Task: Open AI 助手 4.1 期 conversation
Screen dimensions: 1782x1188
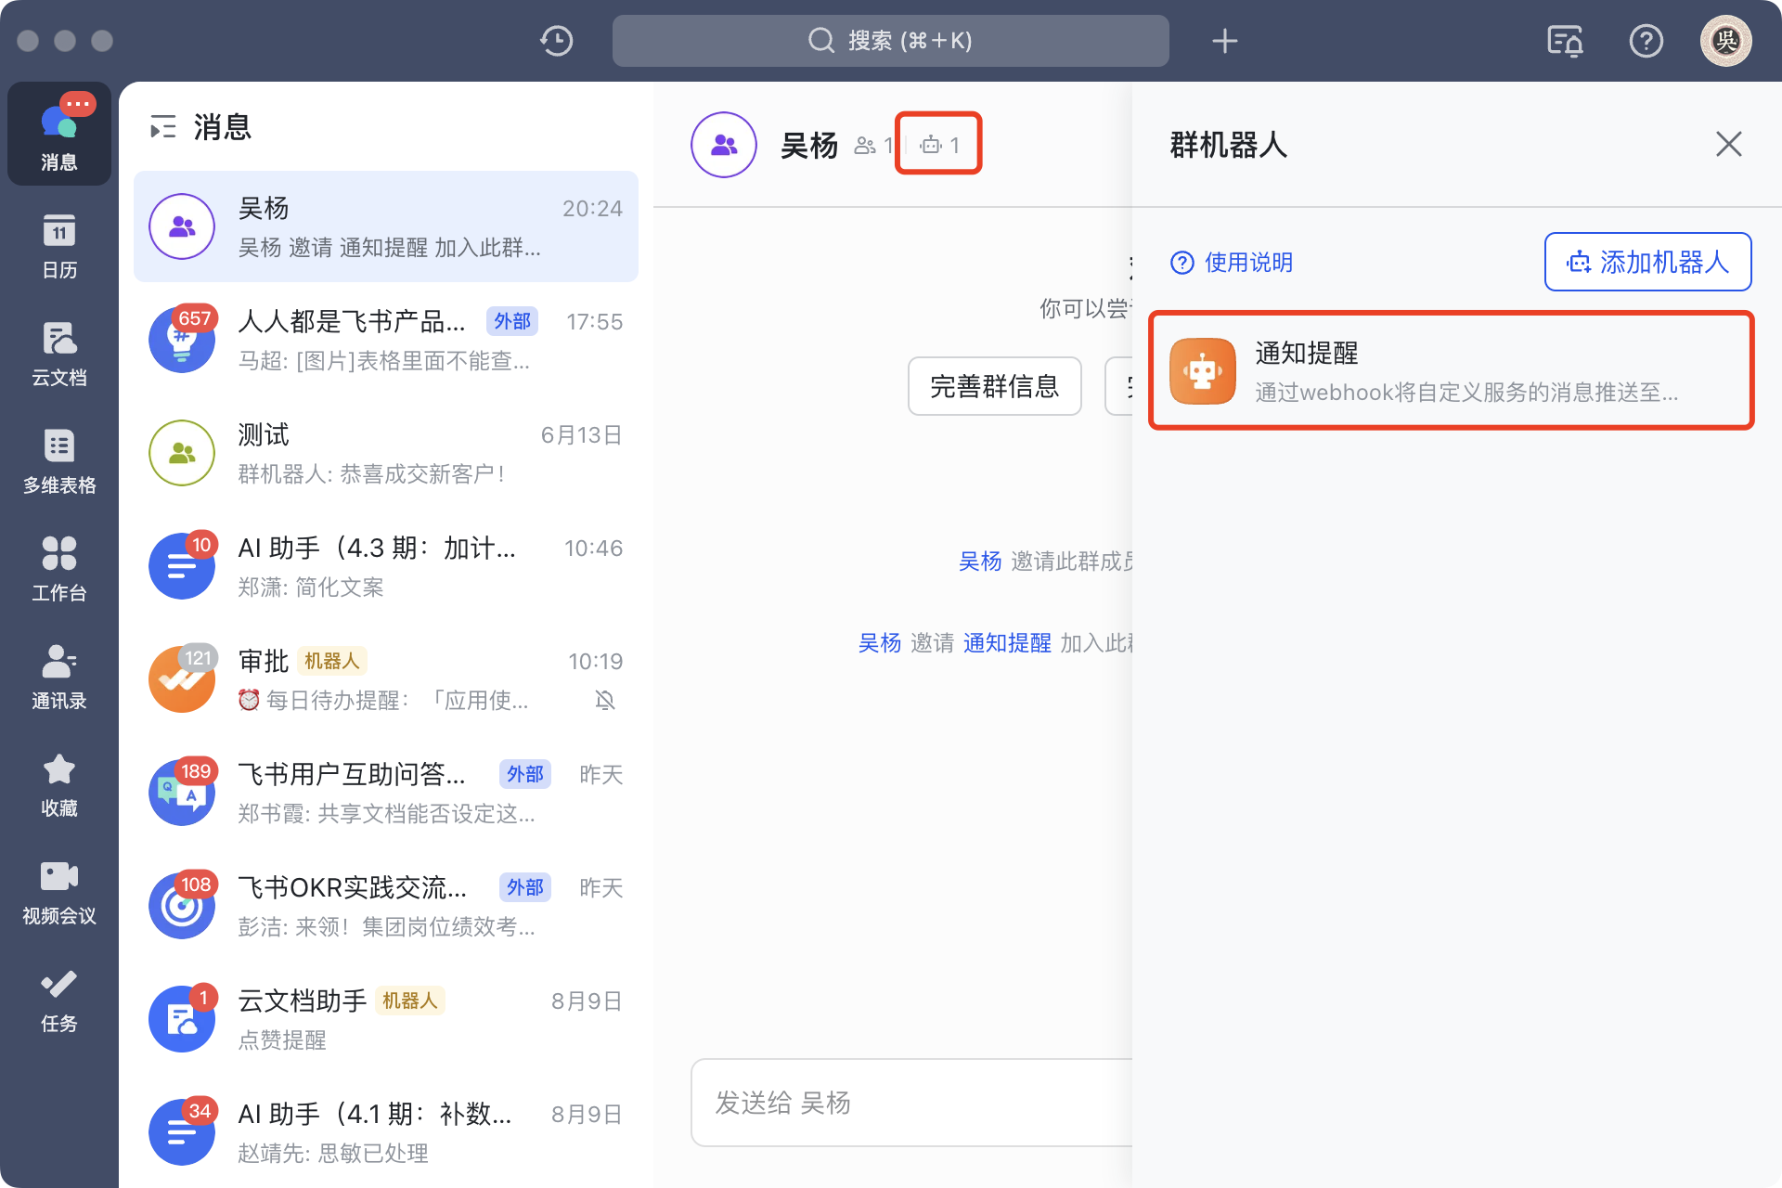Action: pos(386,1132)
